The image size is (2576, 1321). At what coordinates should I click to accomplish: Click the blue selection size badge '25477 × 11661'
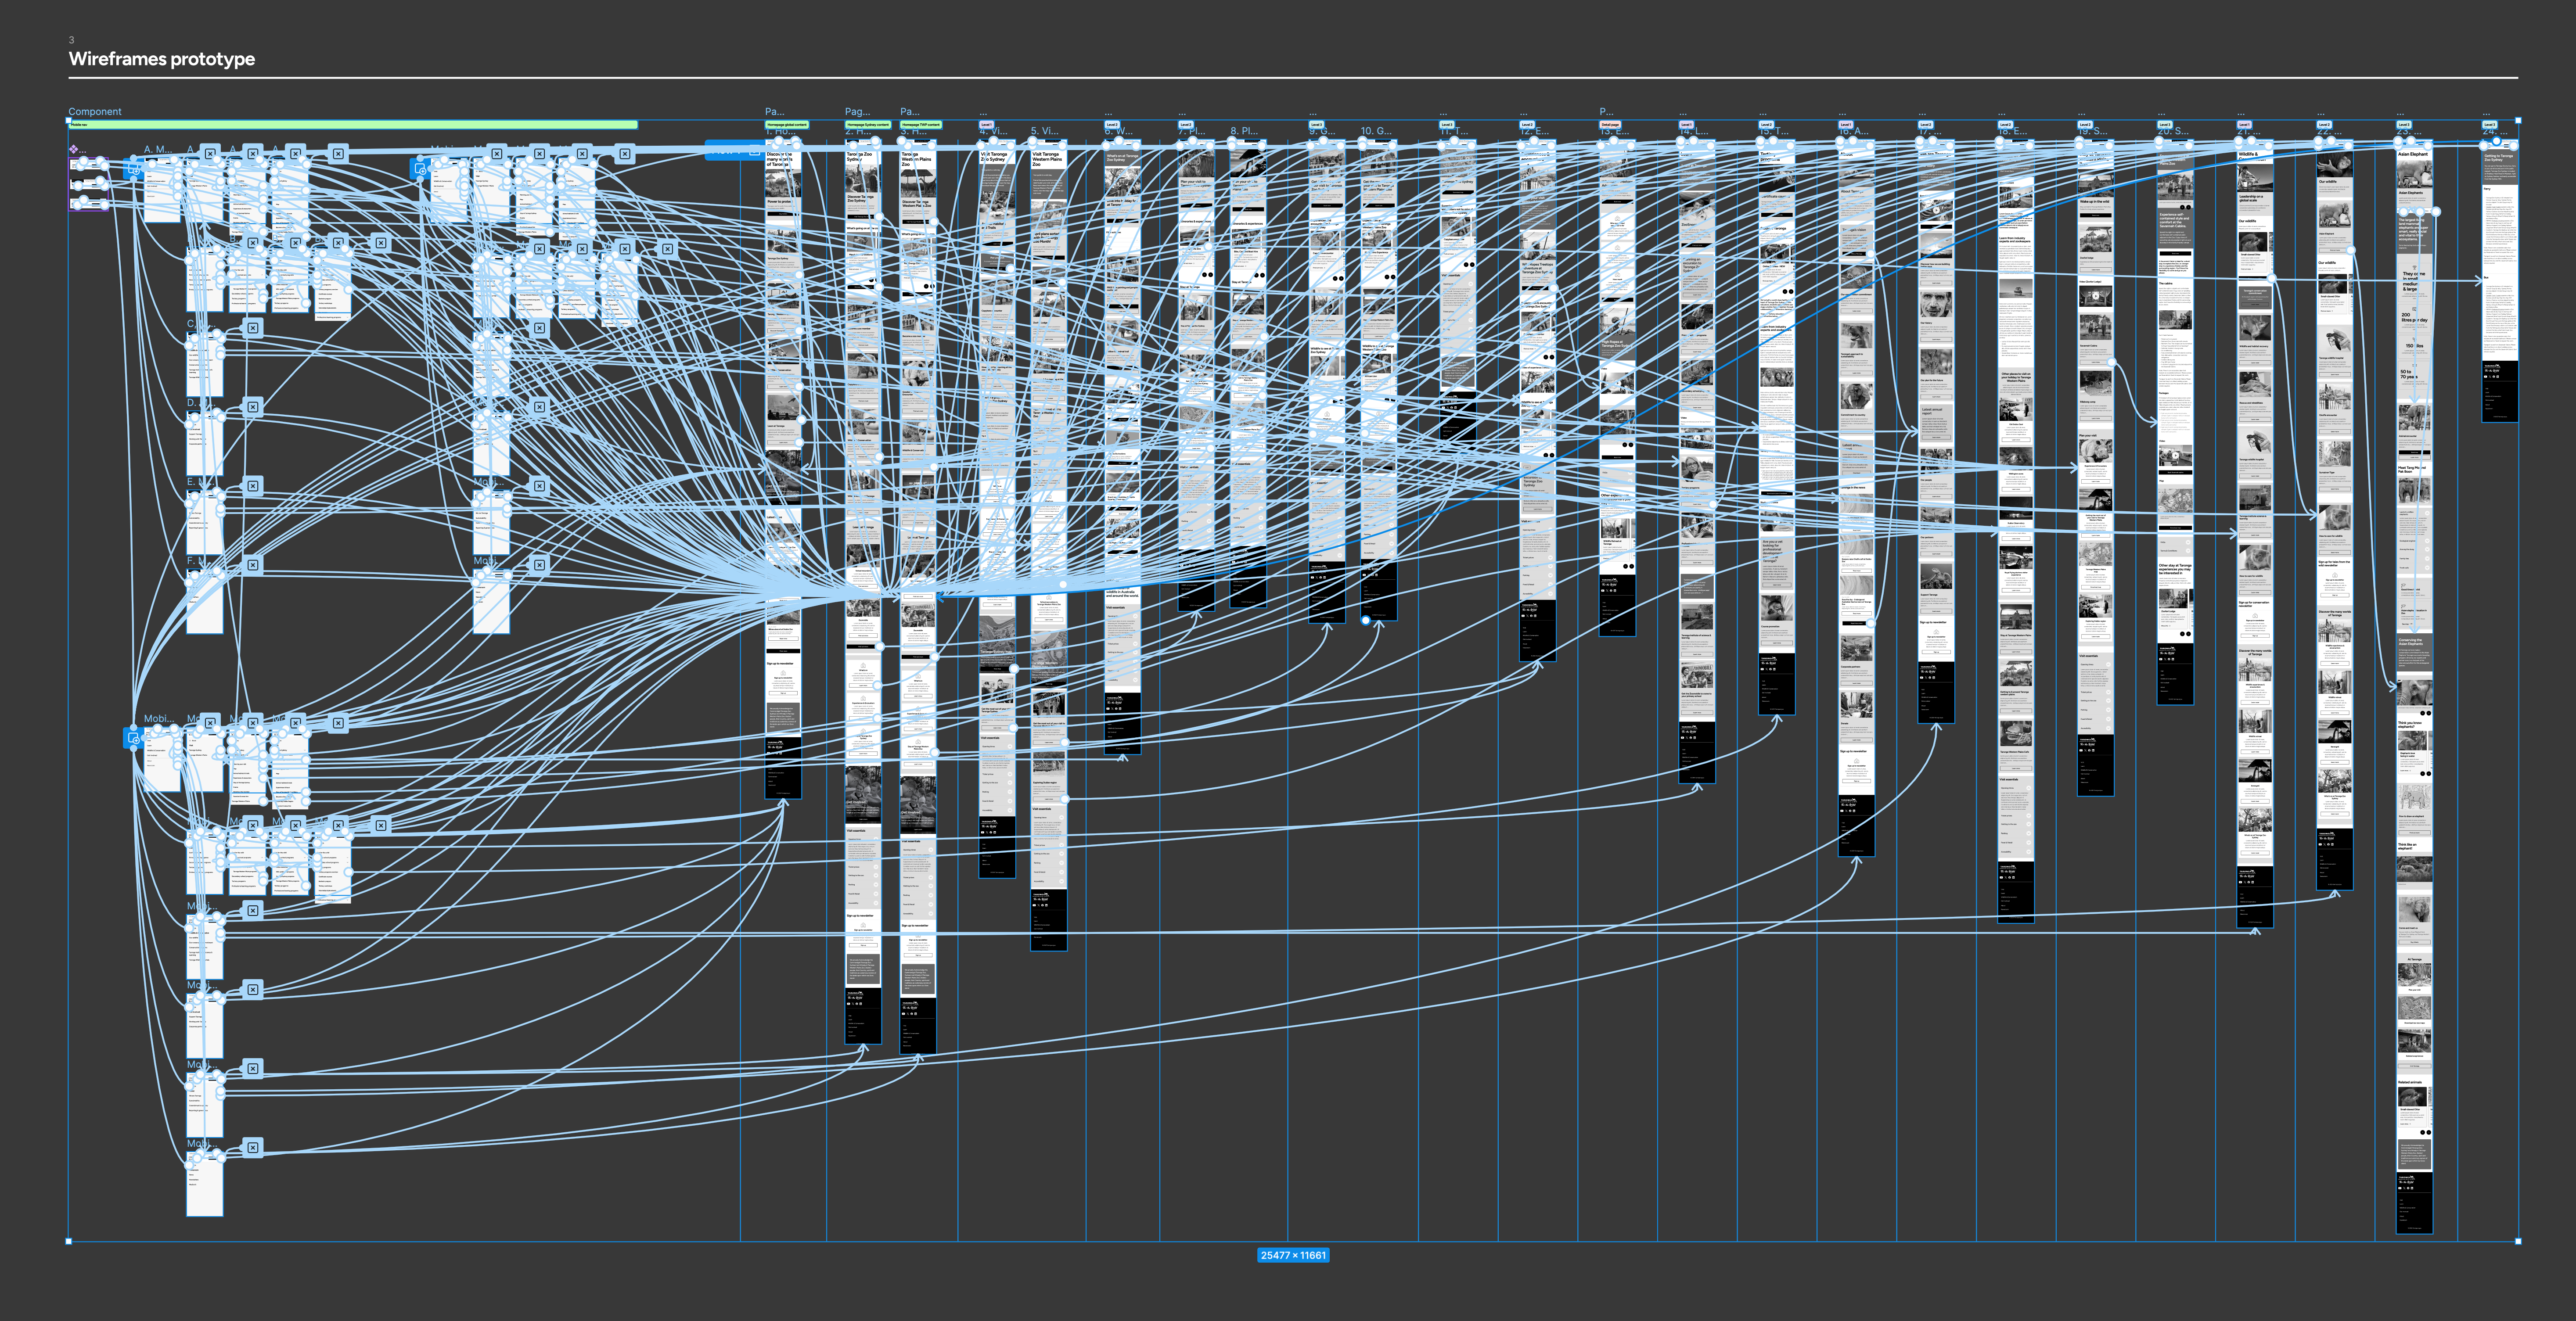click(1293, 1255)
